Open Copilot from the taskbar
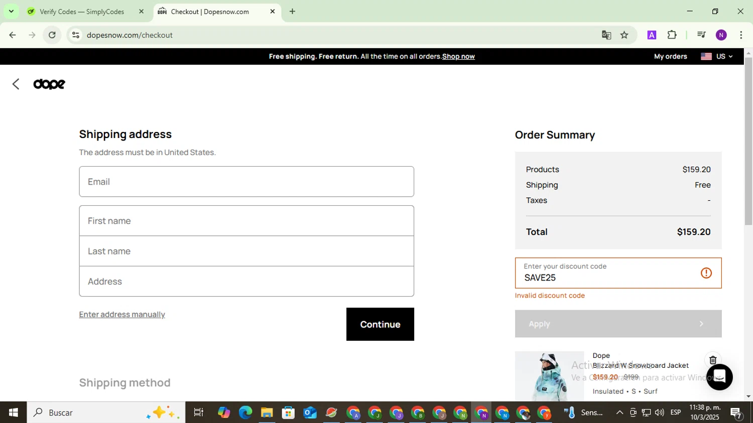 [x=224, y=412]
